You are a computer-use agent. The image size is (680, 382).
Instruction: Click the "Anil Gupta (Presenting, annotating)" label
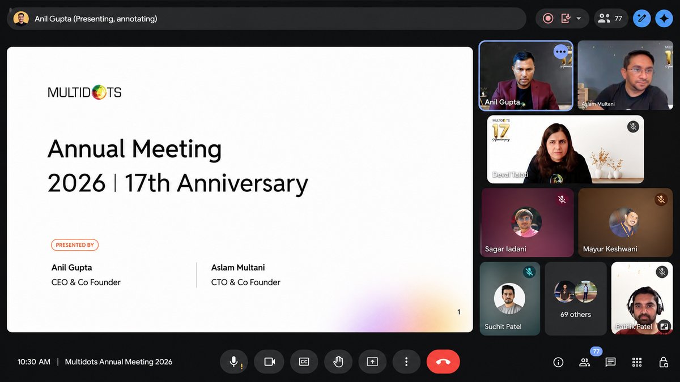[x=96, y=19]
